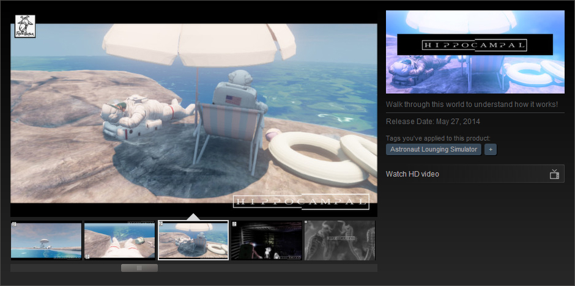Select the astronaut feet first-person thumbnail
Viewport: 575px width, 286px height.
pyautogui.click(x=119, y=240)
